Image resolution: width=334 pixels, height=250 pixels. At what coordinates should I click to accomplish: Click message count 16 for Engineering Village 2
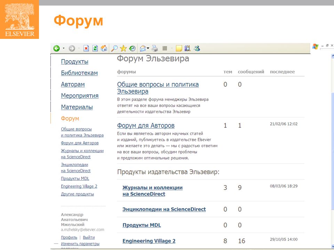(x=241, y=241)
